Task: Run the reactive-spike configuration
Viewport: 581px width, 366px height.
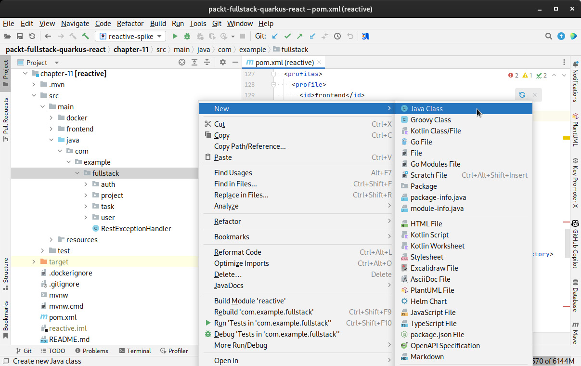Action: click(175, 36)
